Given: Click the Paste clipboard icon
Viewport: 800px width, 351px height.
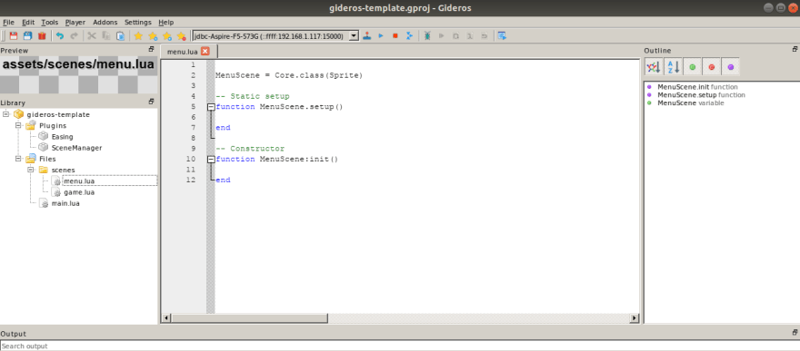Looking at the screenshot, I should point(120,36).
